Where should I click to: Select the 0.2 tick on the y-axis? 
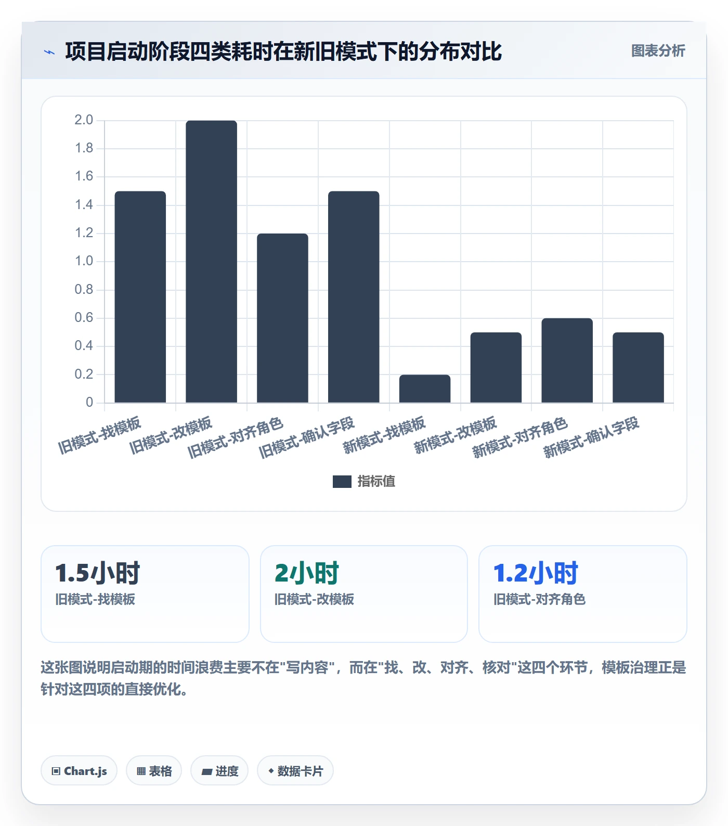[x=84, y=374]
